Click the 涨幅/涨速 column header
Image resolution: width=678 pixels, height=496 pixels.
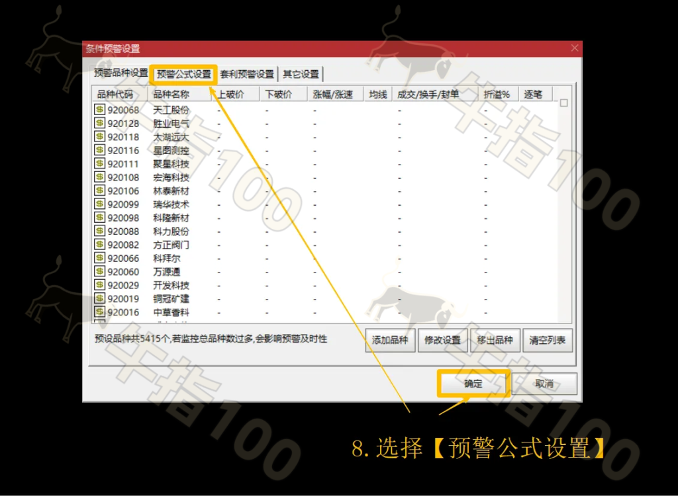coord(335,94)
